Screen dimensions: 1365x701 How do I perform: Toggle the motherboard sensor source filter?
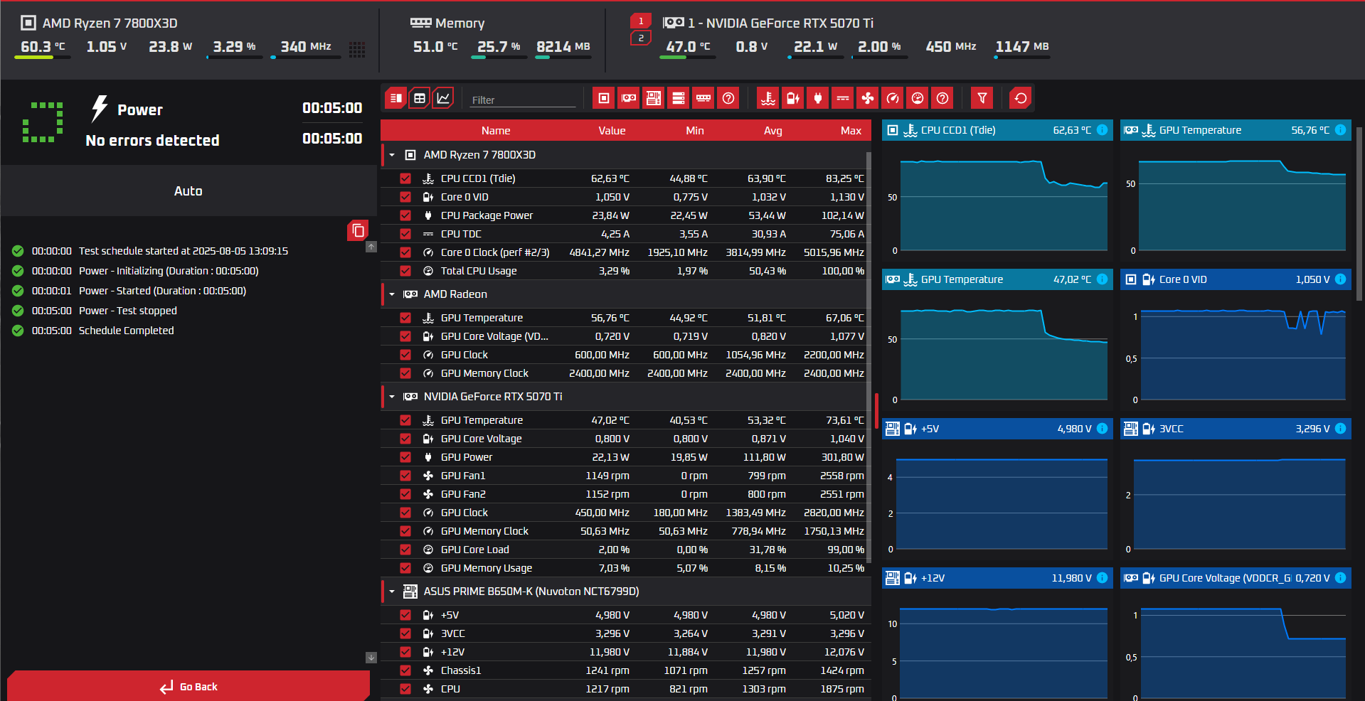(654, 98)
